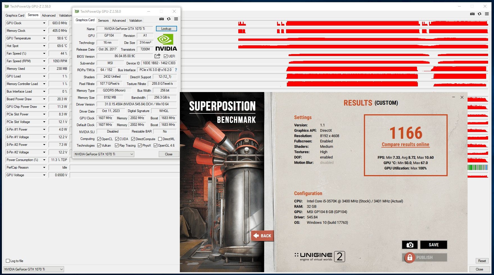Open Compare results online link

[405, 144]
